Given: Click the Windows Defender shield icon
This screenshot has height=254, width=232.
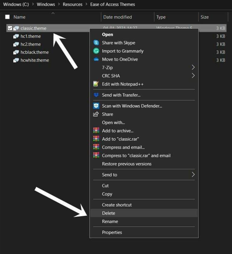Looking at the screenshot, I should tap(96, 106).
